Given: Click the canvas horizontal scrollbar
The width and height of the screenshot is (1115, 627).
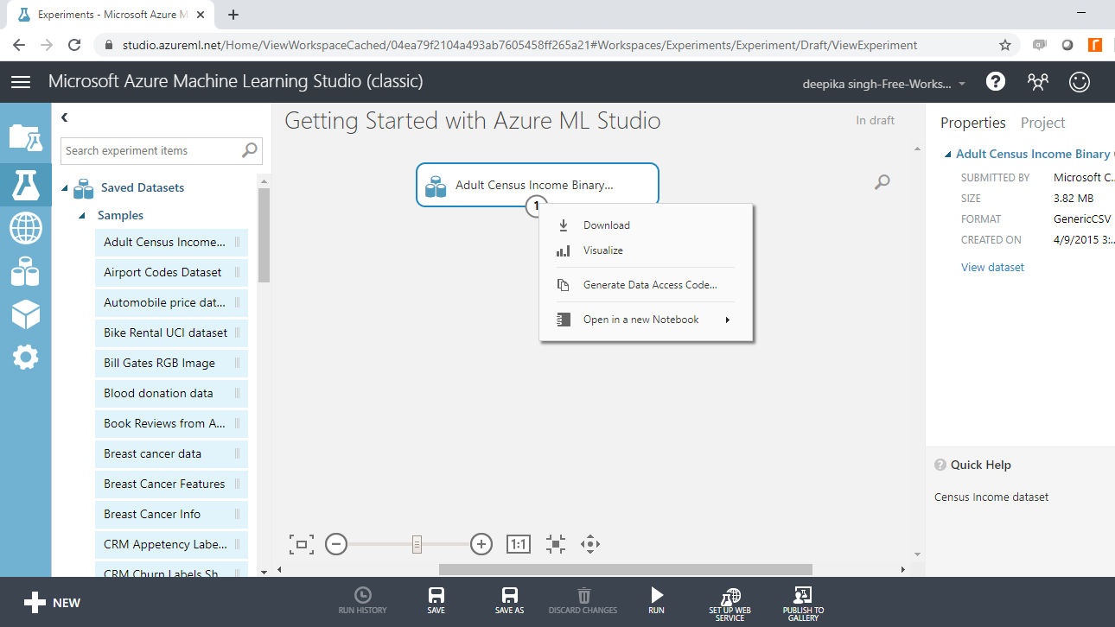Looking at the screenshot, I should click(x=626, y=569).
